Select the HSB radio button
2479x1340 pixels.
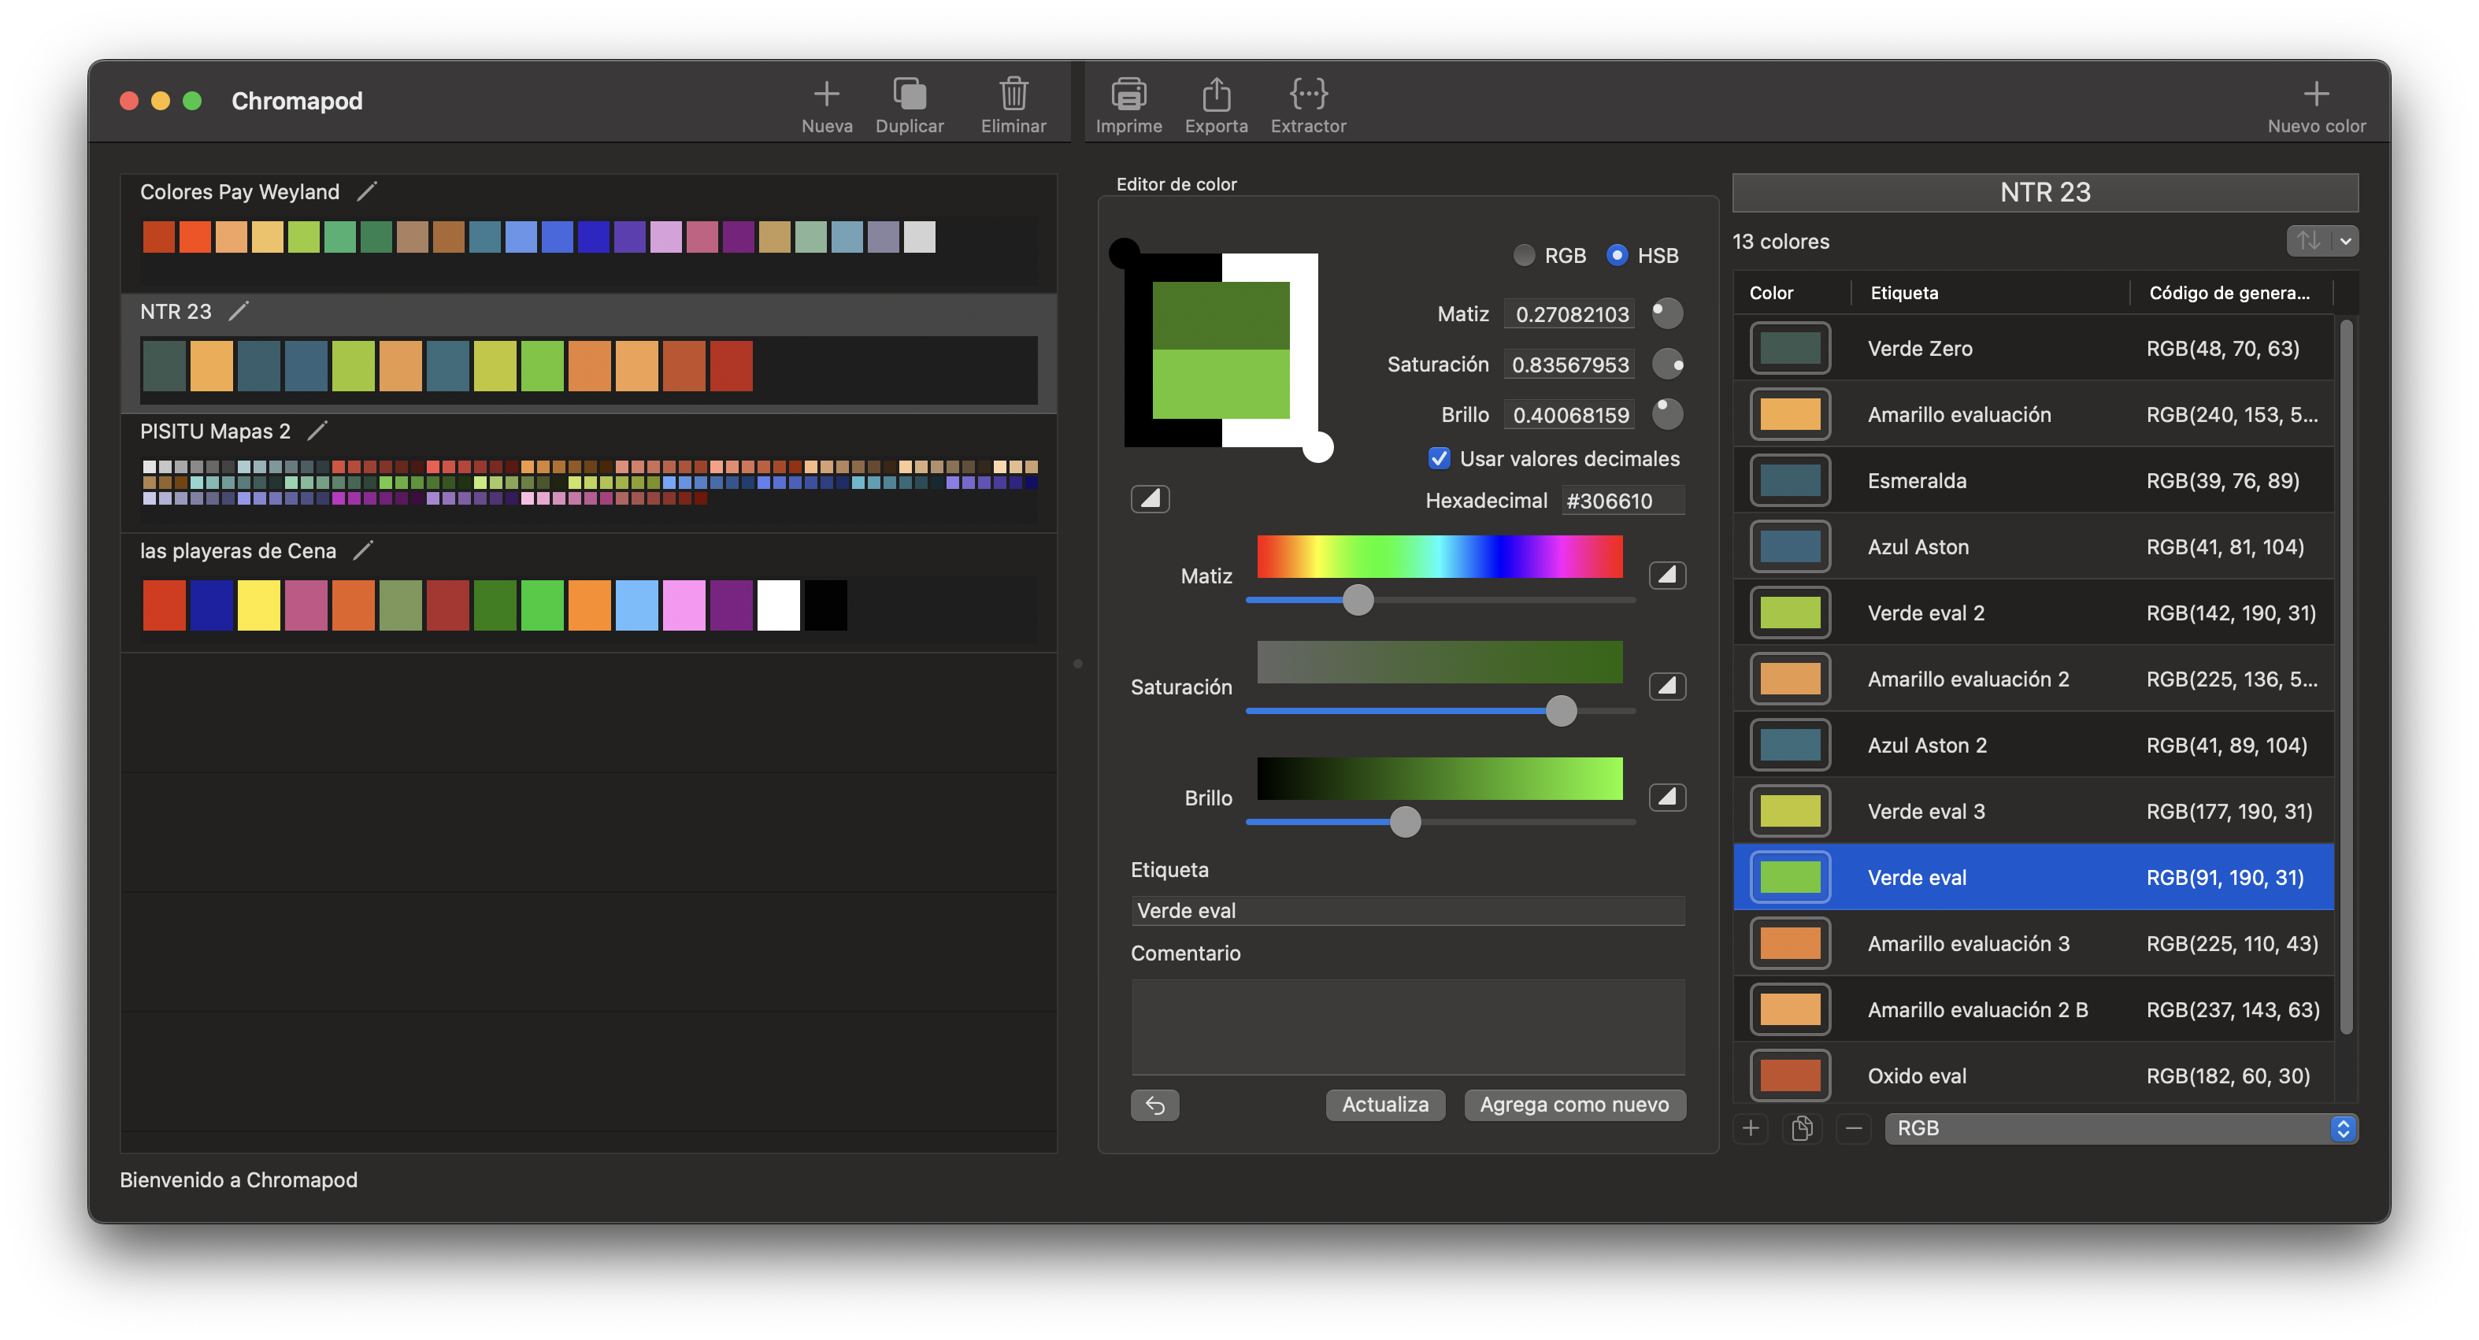1617,255
